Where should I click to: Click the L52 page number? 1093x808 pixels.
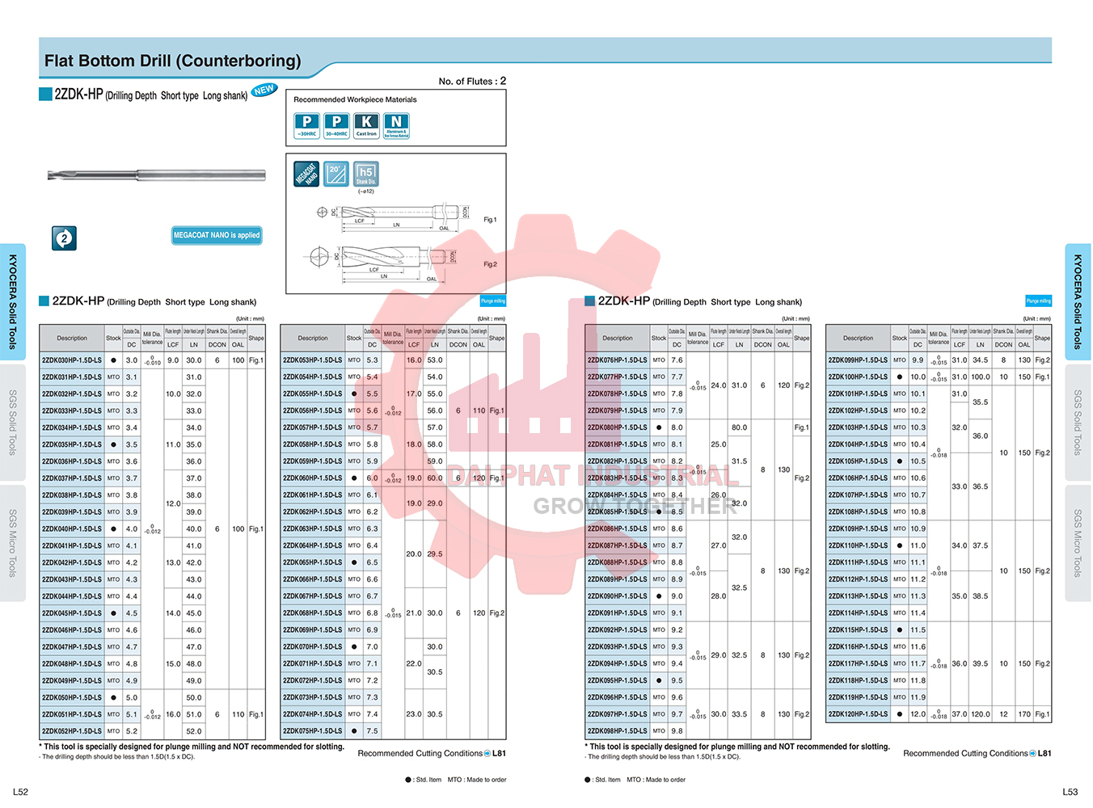tap(20, 792)
